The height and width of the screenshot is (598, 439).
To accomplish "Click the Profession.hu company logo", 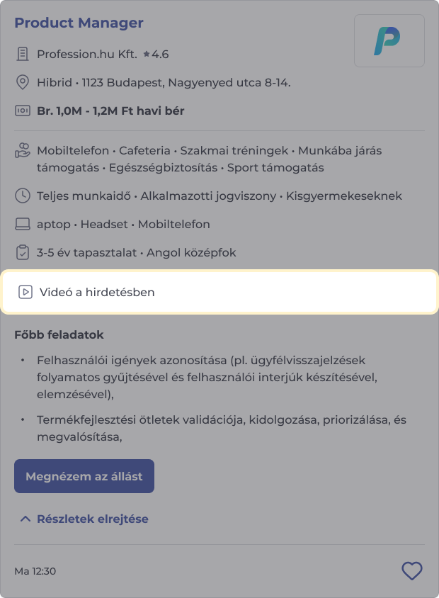I will pyautogui.click(x=389, y=41).
